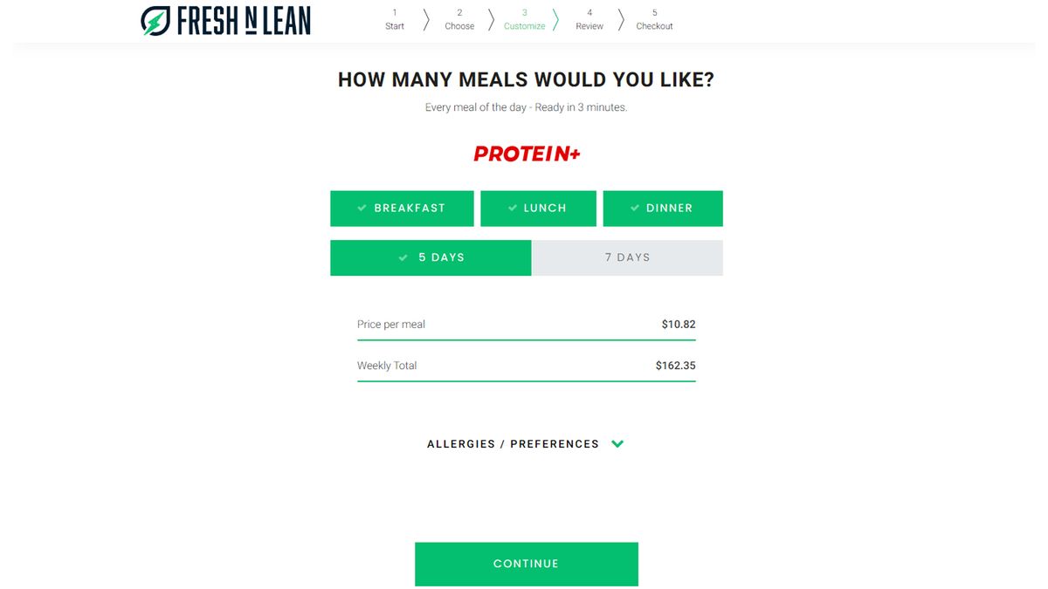This screenshot has height=589, width=1048.
Task: Click the Customize step indicator
Action: click(524, 19)
